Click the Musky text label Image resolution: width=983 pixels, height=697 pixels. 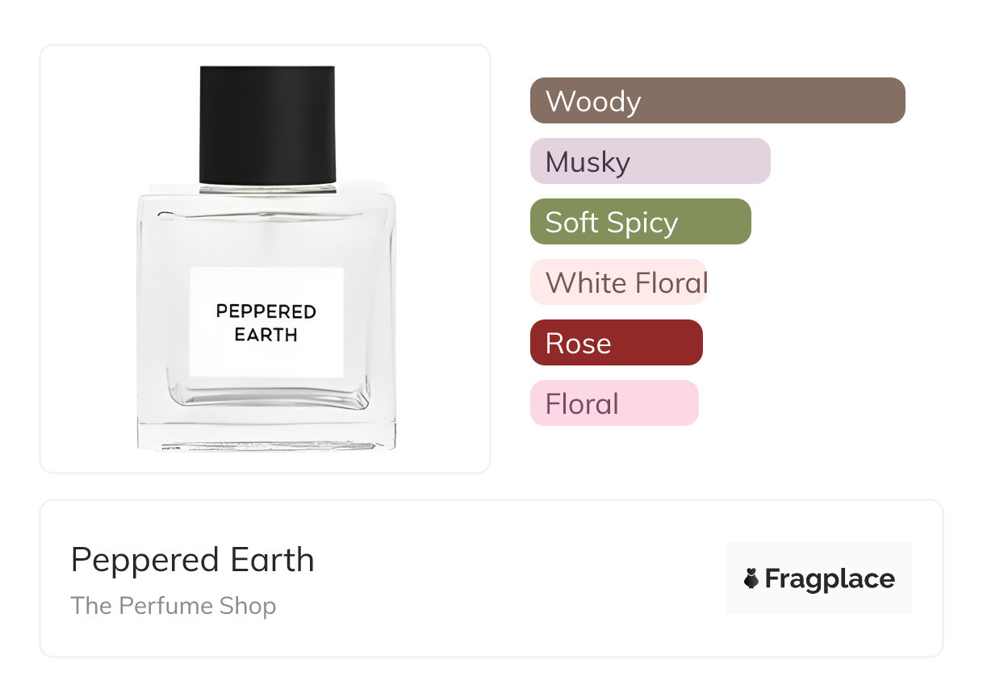588,163
